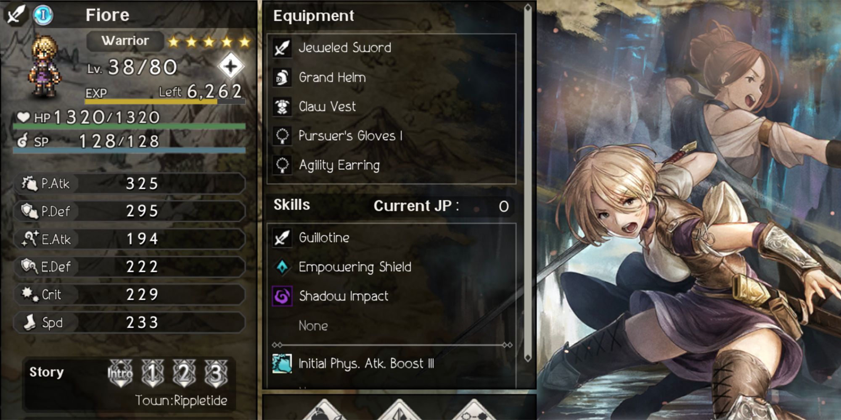Select the empty None skill slot
The image size is (841, 420).
pos(391,325)
